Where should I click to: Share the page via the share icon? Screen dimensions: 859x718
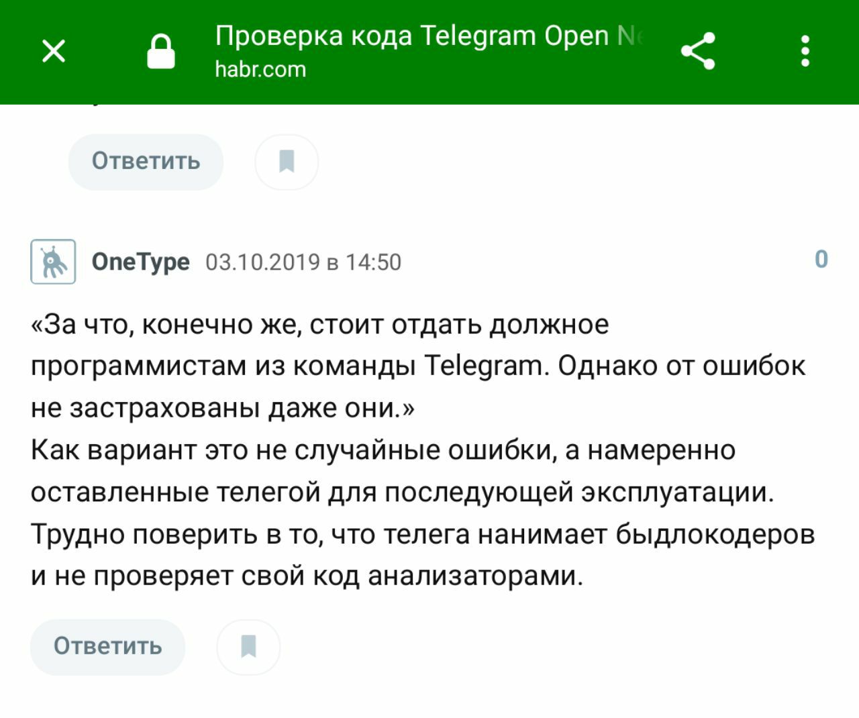point(698,51)
